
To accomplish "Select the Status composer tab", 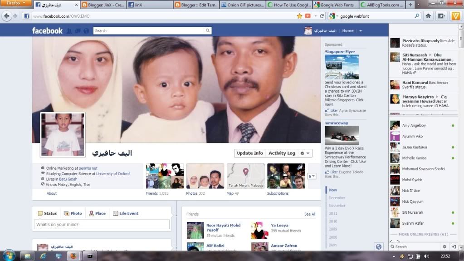I will click(47, 213).
